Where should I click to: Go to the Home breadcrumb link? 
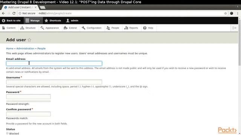(10, 48)
